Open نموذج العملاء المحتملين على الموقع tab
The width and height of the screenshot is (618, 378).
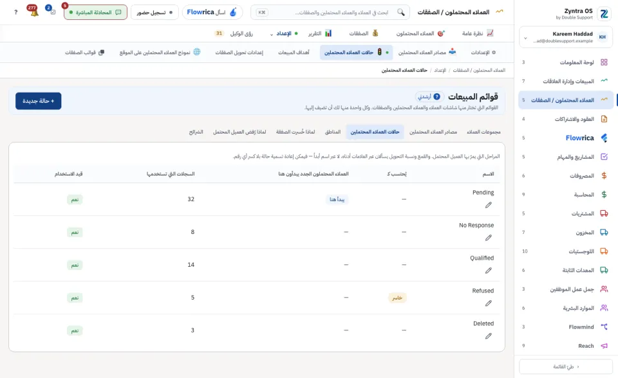point(160,52)
